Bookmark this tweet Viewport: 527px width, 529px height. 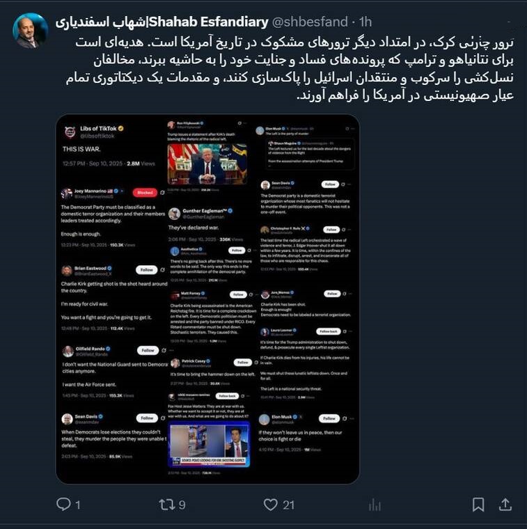[x=478, y=505]
